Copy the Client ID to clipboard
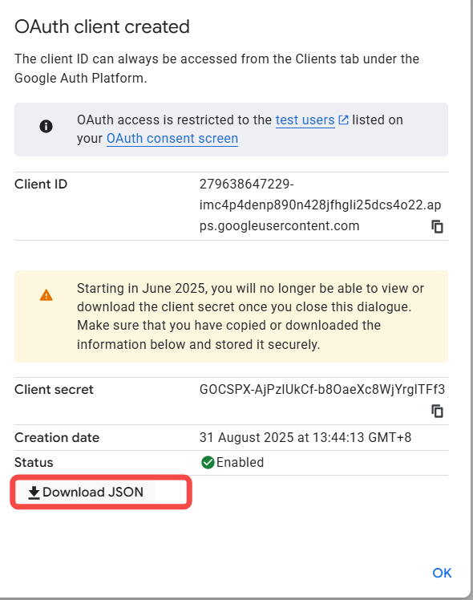Screen dimensions: 473x600 437,226
